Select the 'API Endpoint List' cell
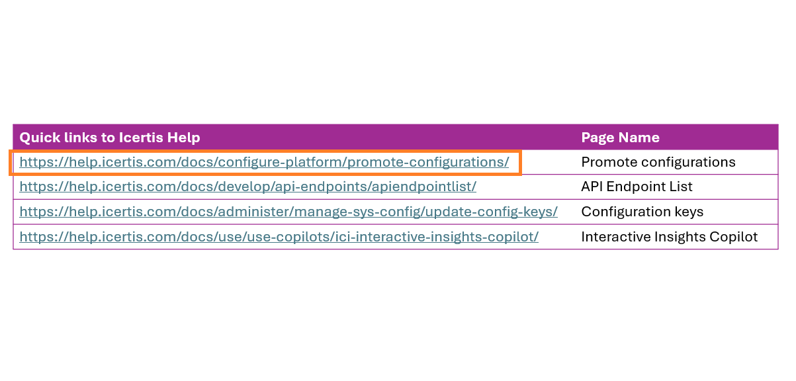 [637, 187]
